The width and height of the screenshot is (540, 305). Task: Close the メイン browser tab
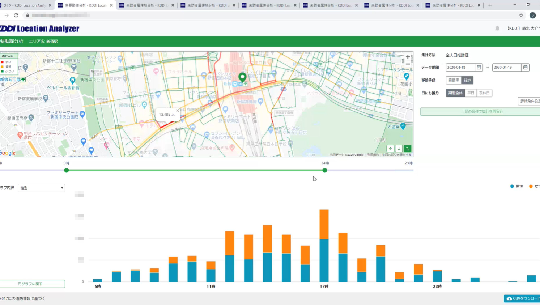click(50, 5)
